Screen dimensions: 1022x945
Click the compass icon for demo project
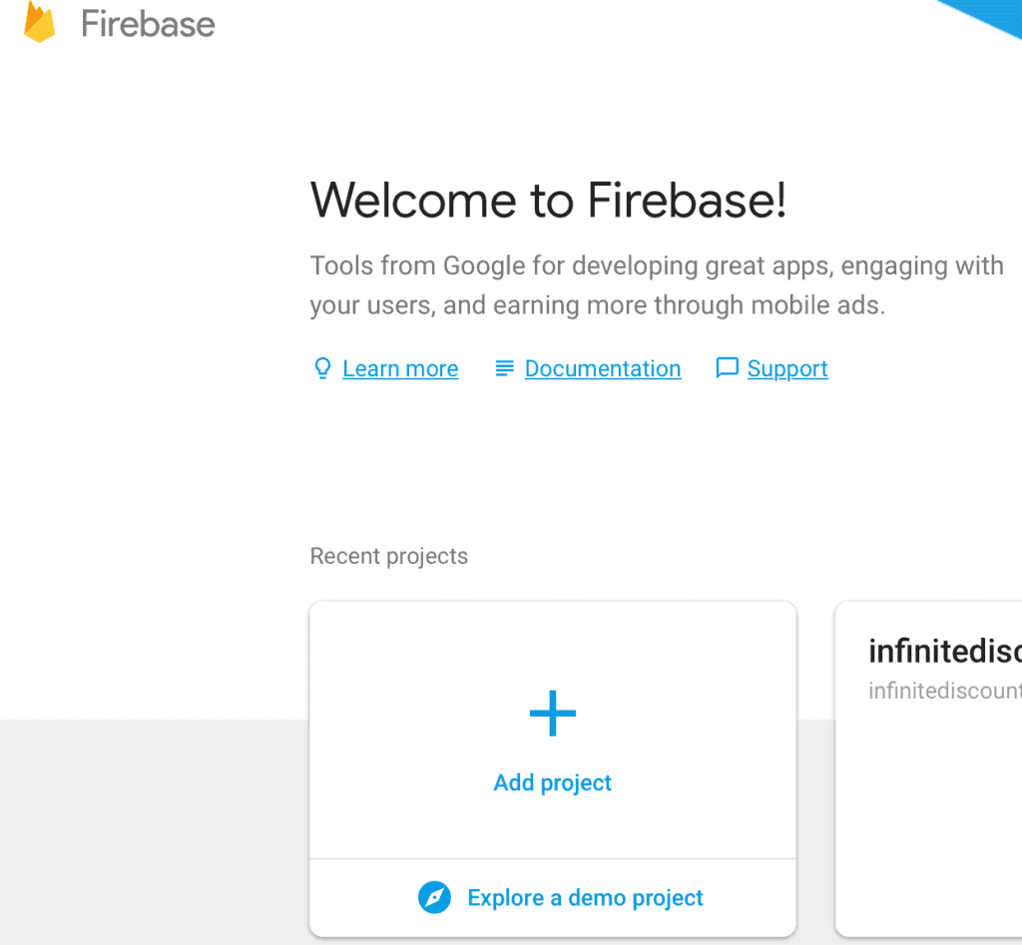coord(434,897)
